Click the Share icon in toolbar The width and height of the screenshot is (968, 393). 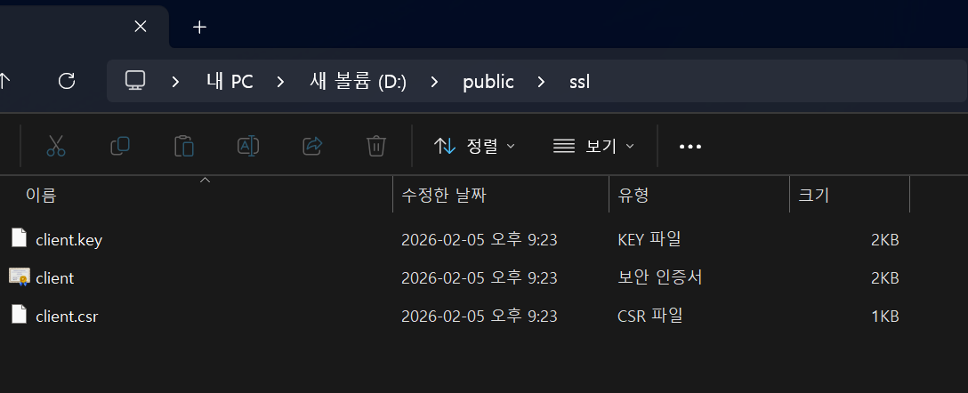point(312,146)
